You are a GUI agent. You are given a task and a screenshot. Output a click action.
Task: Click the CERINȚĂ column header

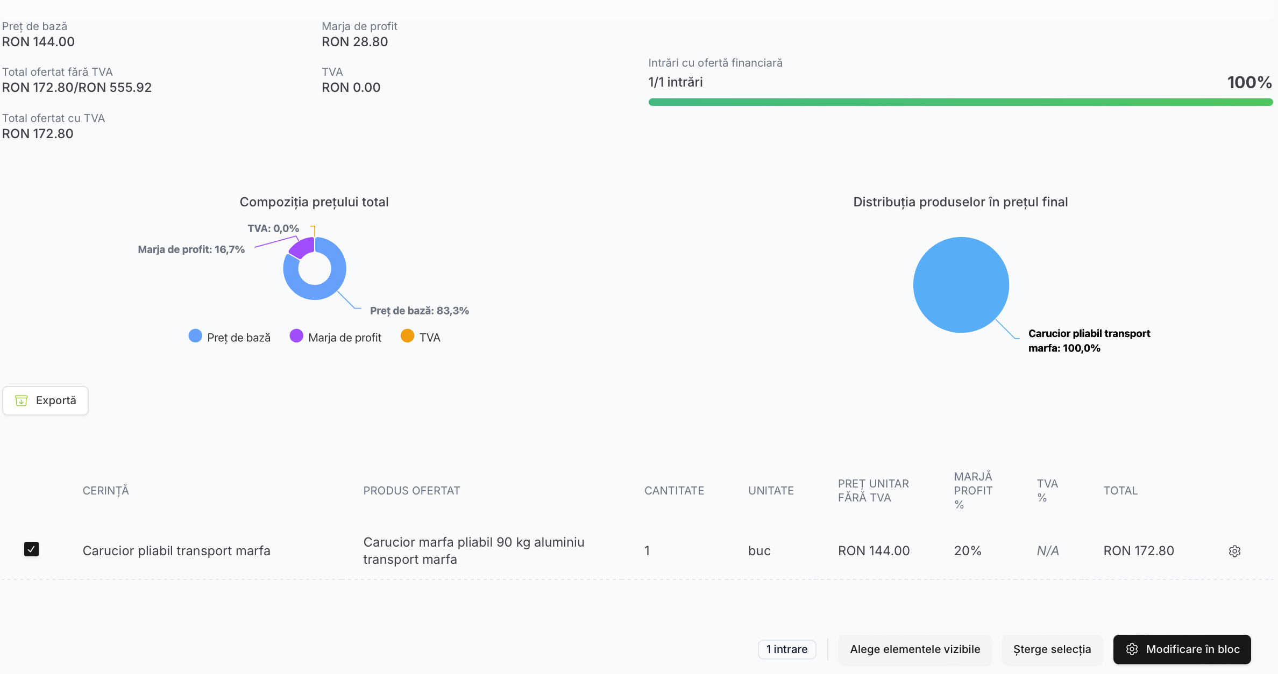[106, 490]
